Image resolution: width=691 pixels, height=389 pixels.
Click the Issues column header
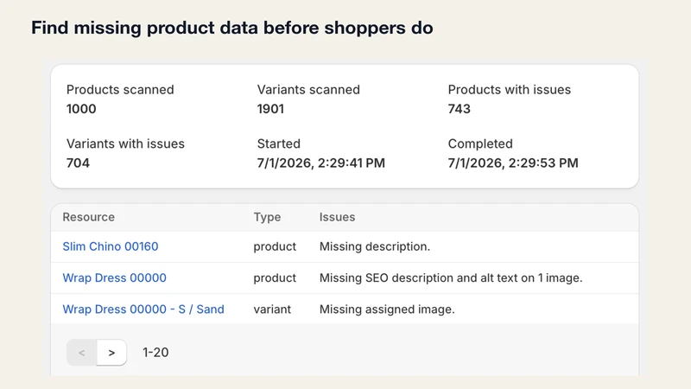coord(337,217)
